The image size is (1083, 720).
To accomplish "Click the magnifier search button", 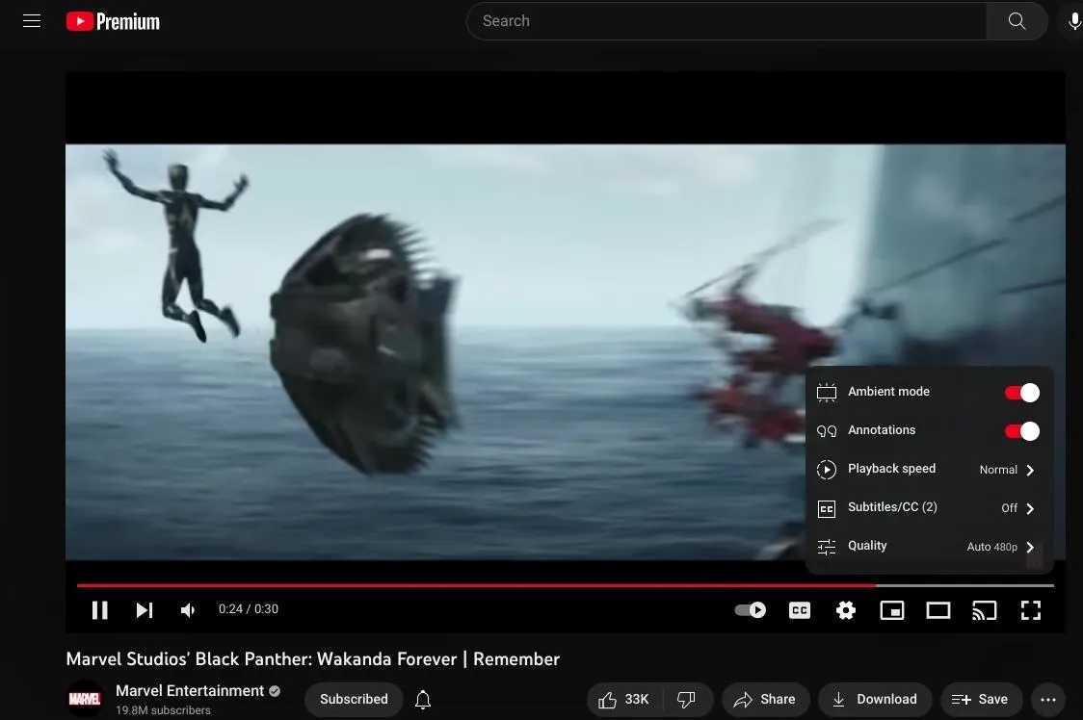I will pyautogui.click(x=1017, y=21).
